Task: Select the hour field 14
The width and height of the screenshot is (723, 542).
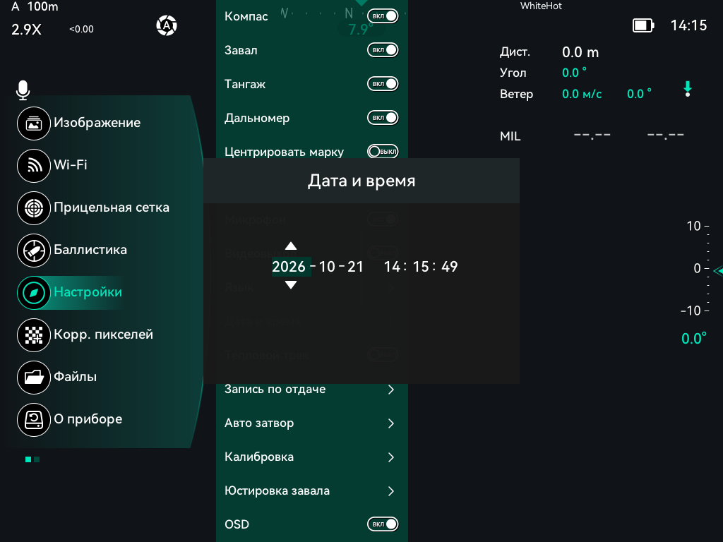Action: [393, 266]
